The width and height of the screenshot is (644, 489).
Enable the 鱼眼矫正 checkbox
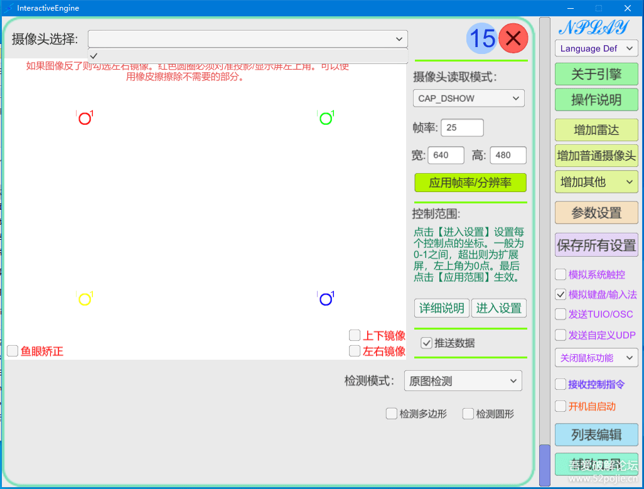coord(13,352)
